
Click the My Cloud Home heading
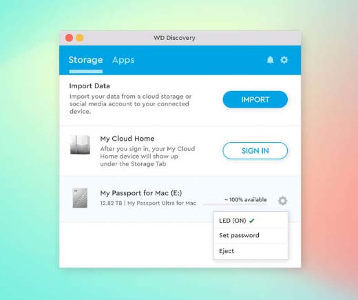tap(127, 139)
